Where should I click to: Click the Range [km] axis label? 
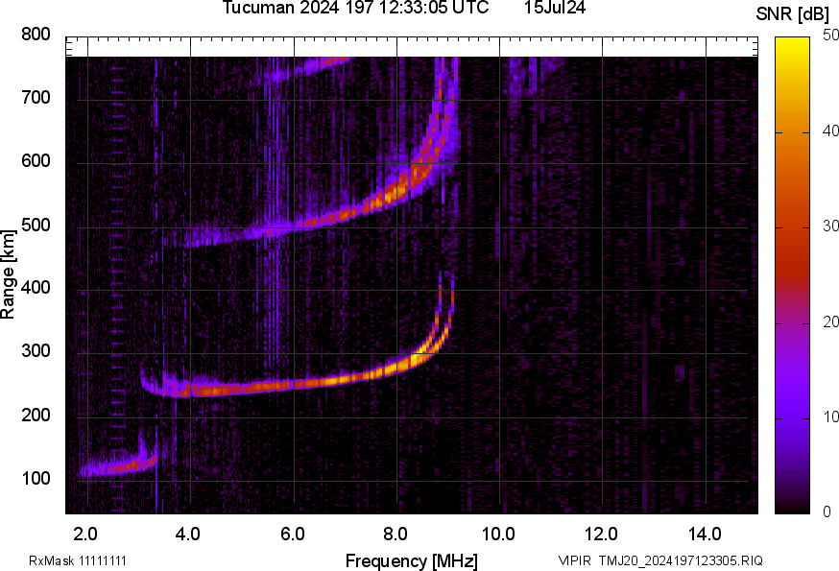(9, 274)
